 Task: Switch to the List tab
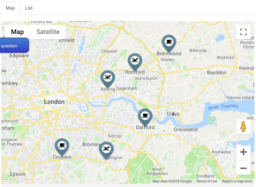pos(29,8)
